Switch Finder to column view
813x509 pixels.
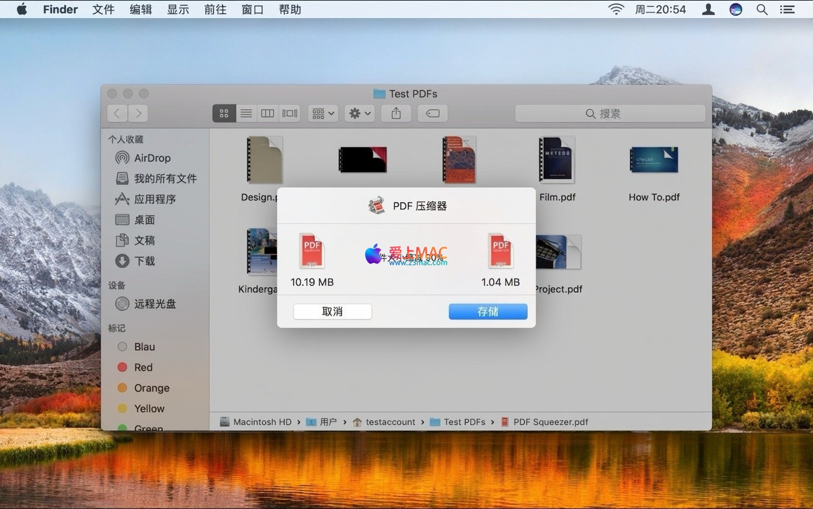click(x=267, y=114)
